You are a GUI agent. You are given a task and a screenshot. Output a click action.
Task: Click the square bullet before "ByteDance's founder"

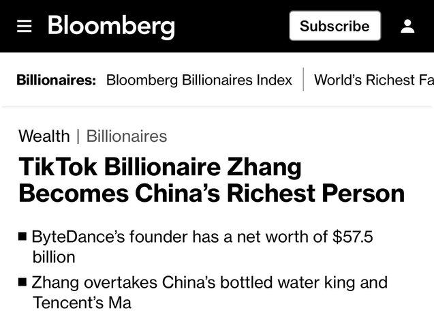point(23,237)
